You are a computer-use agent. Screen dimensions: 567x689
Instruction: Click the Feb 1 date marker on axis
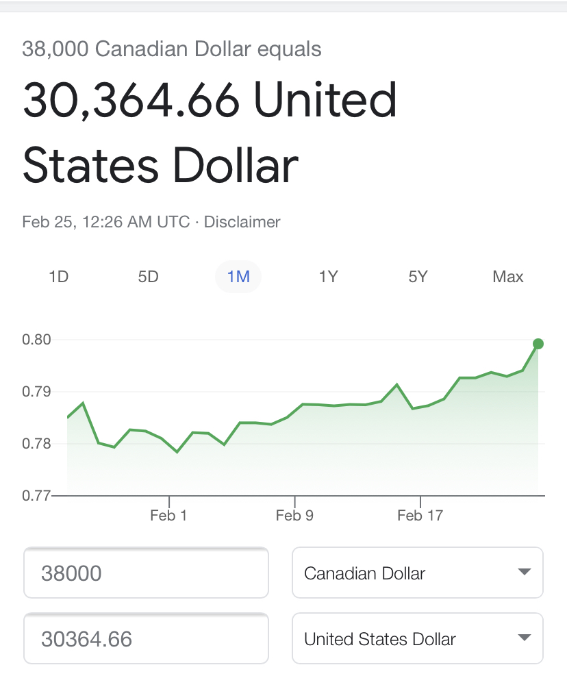coord(168,515)
